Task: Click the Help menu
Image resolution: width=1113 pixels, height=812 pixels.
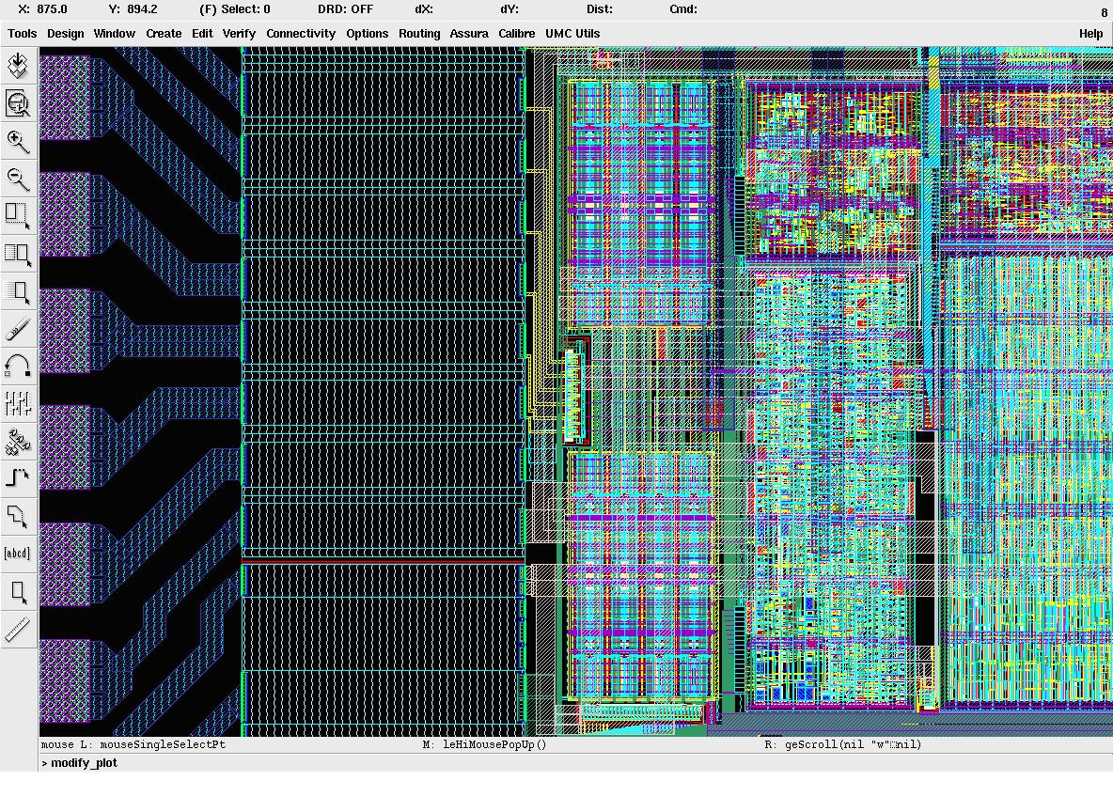Action: tap(1090, 34)
